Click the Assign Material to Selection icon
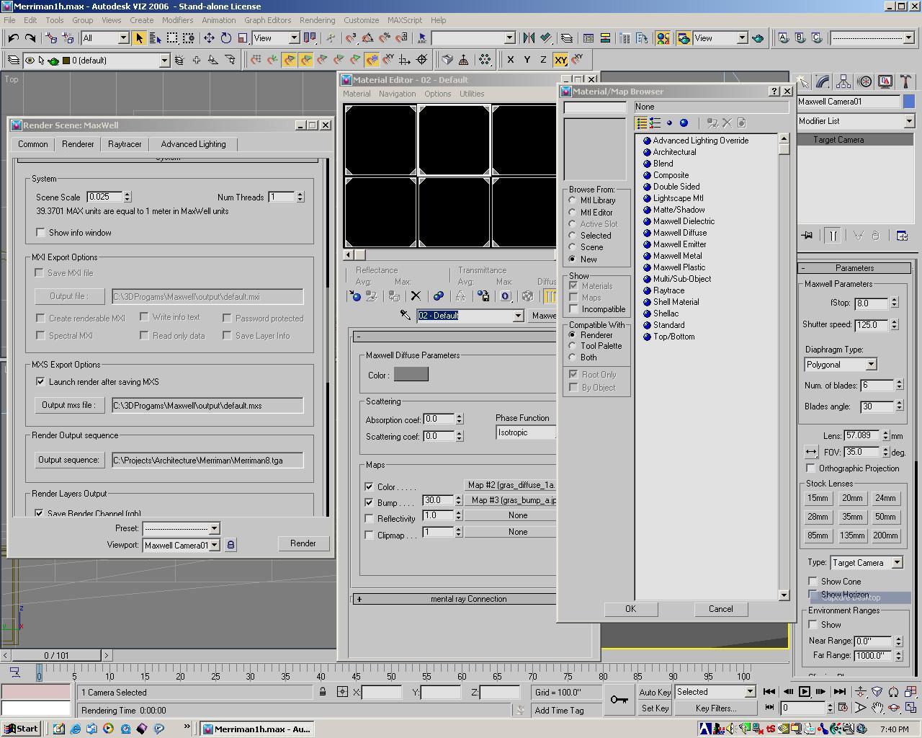 click(393, 296)
